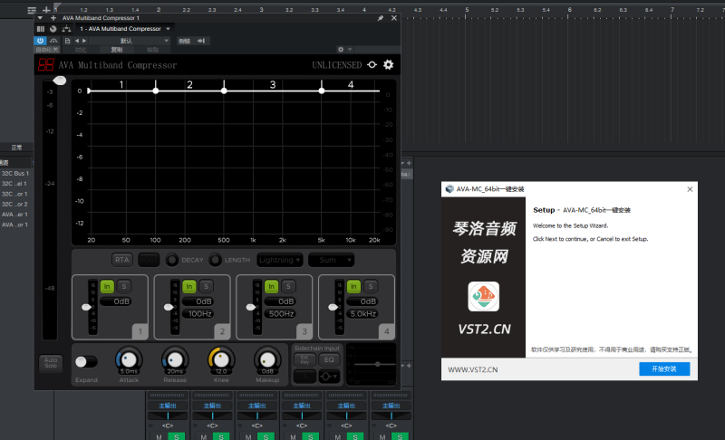Click the sidechain arrow icon next to 侧链
Viewport: 725px width, 440px height.
tap(201, 41)
